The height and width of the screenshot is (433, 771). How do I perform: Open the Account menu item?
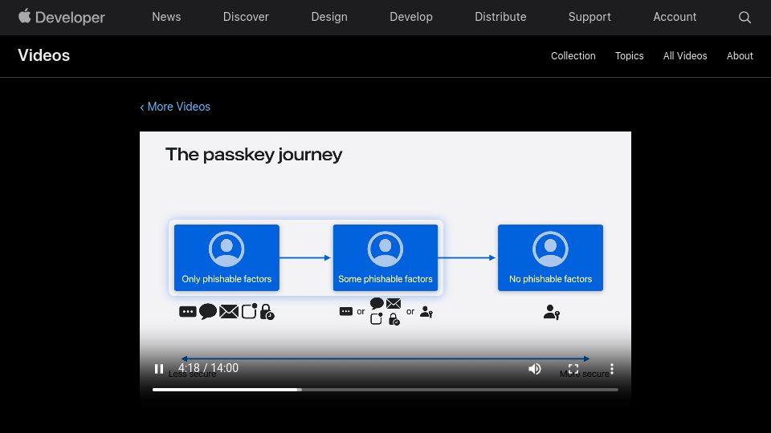pos(675,17)
